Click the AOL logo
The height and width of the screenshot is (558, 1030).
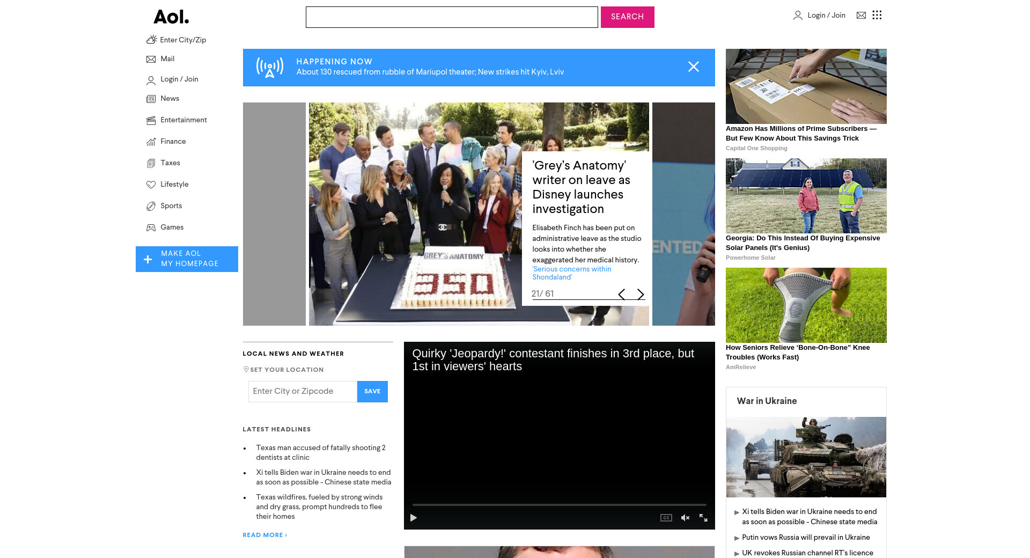[171, 17]
